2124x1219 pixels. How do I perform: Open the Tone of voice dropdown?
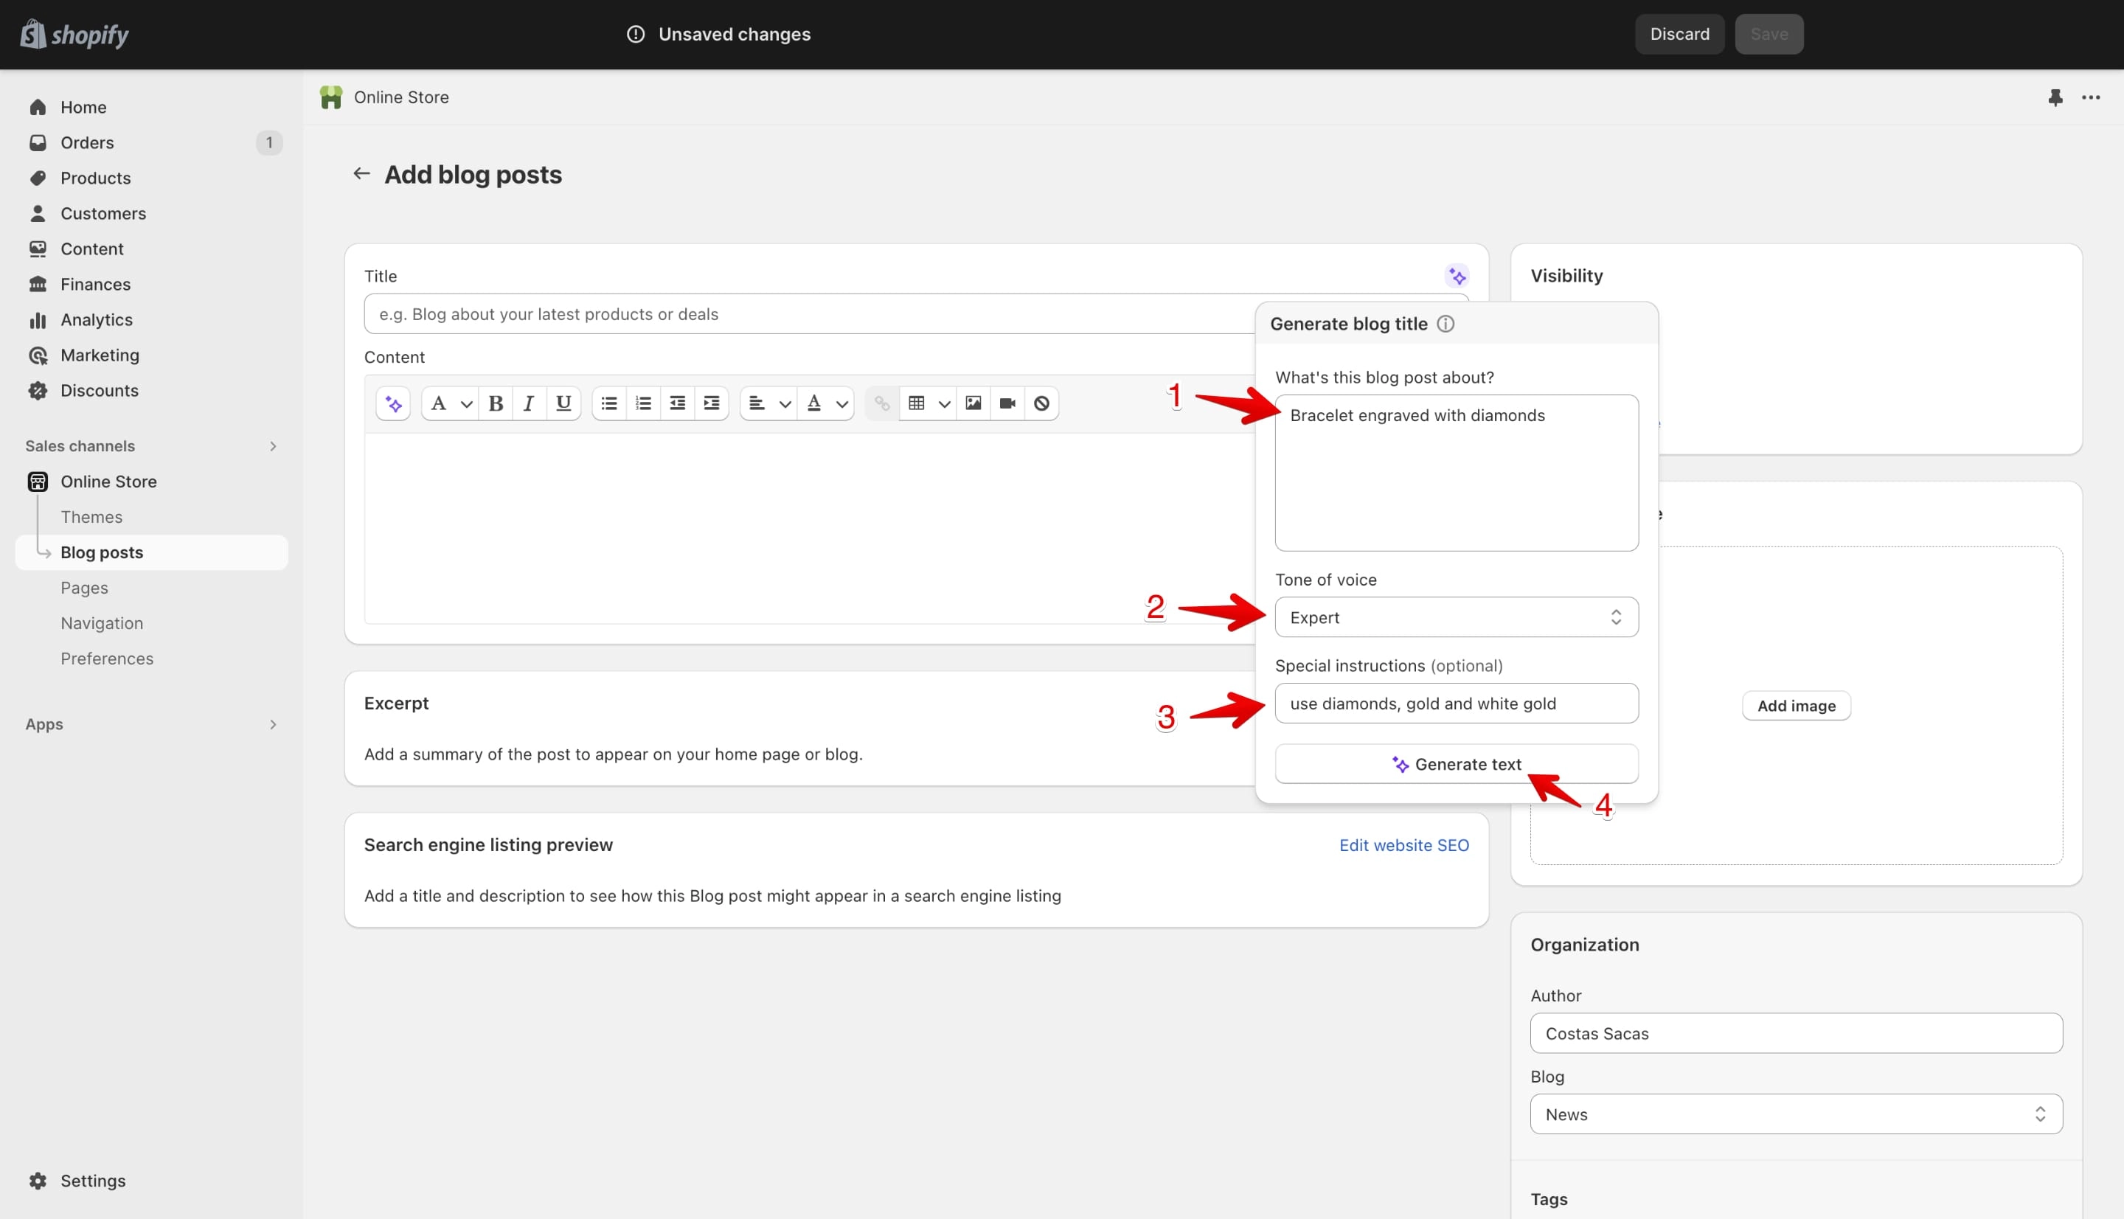coord(1456,617)
